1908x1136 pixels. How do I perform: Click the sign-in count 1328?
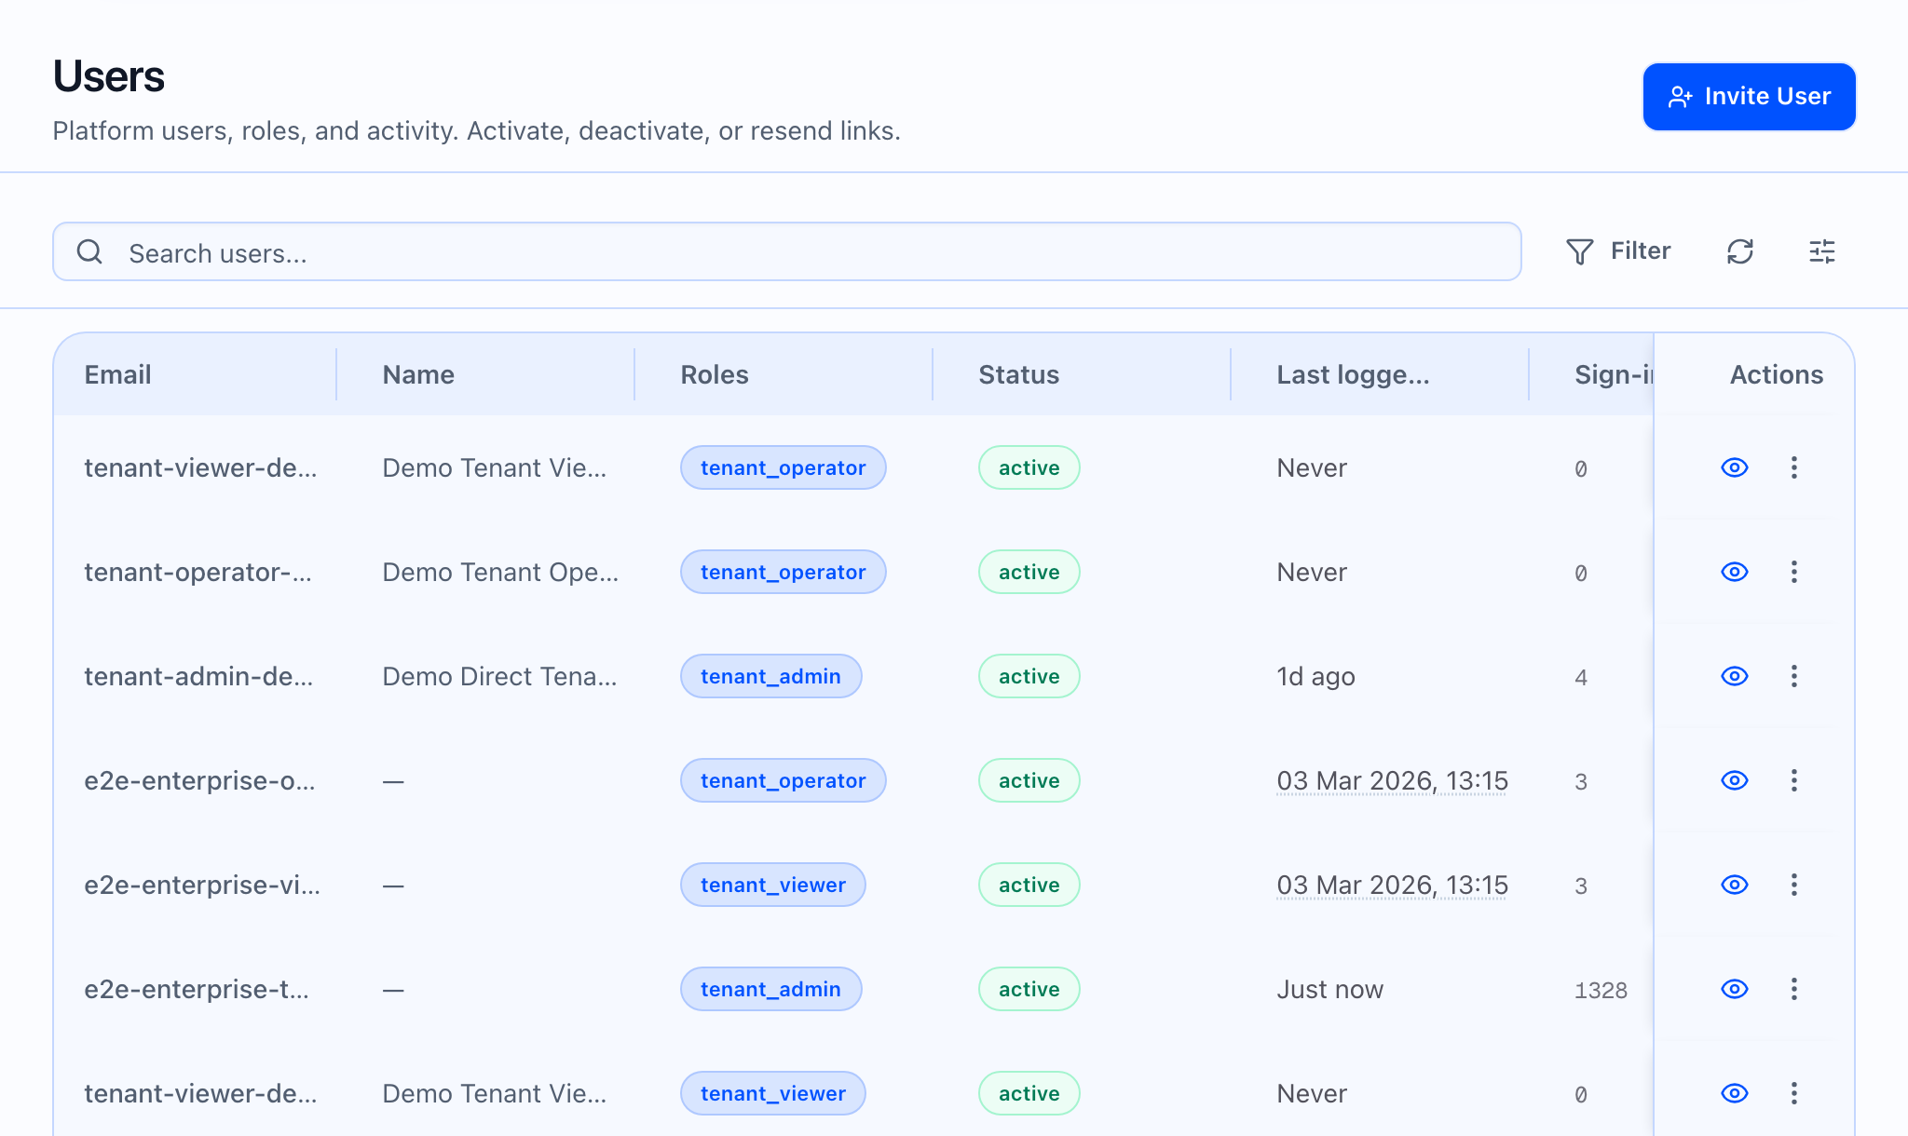1601,990
